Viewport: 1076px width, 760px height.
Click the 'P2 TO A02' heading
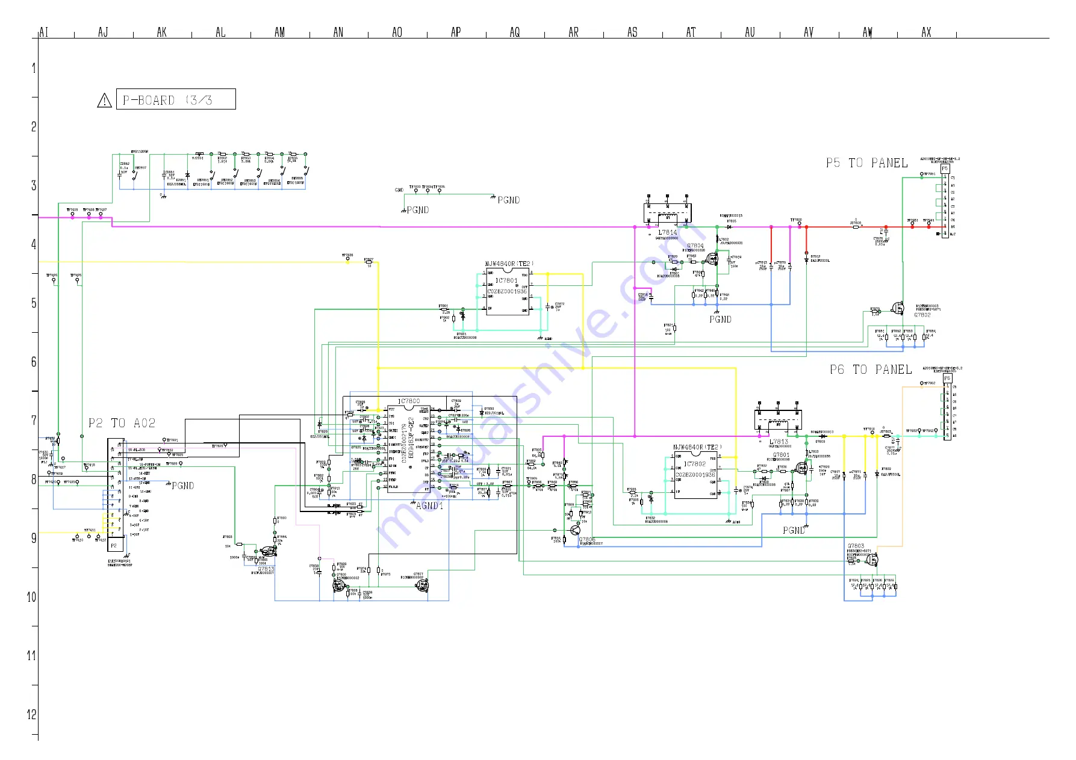(x=122, y=423)
